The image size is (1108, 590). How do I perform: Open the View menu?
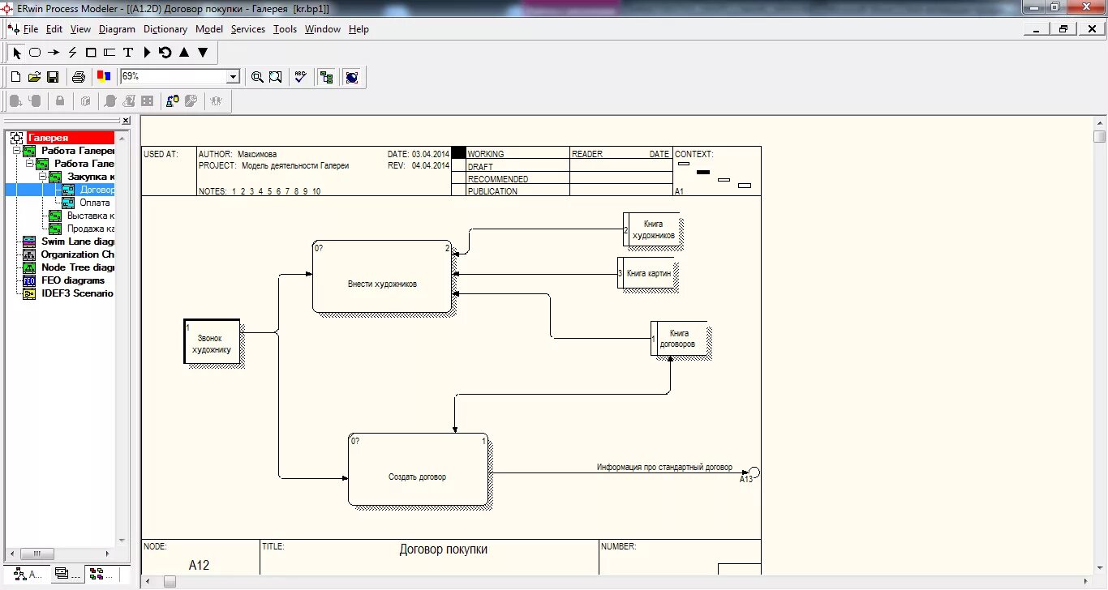(80, 29)
